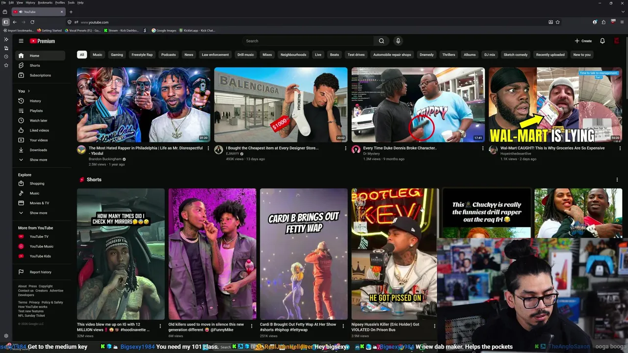The image size is (628, 353).
Task: Open 'Cardi B Brings Out Fetty Wap' short
Action: pyautogui.click(x=304, y=254)
